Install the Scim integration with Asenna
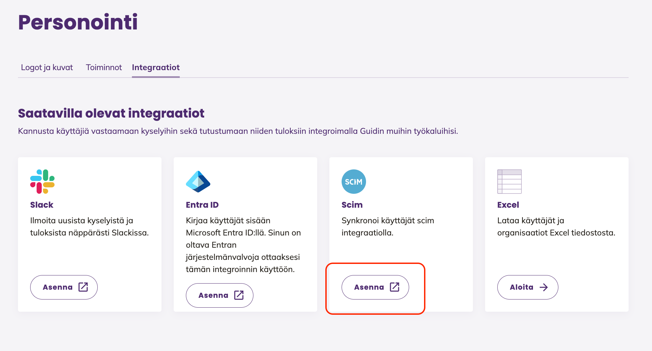652x351 pixels. click(375, 287)
